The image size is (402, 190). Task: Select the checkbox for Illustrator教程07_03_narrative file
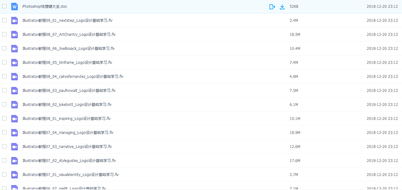pyautogui.click(x=4, y=146)
